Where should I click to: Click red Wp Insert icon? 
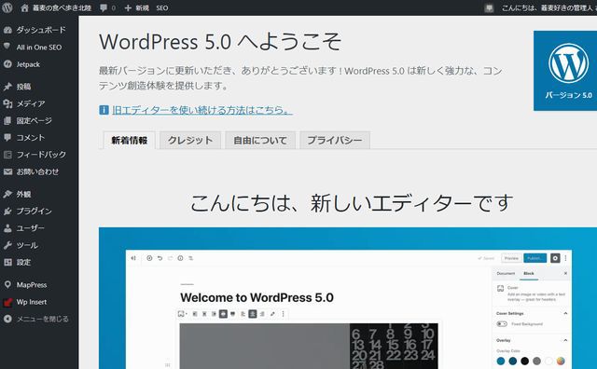7,302
